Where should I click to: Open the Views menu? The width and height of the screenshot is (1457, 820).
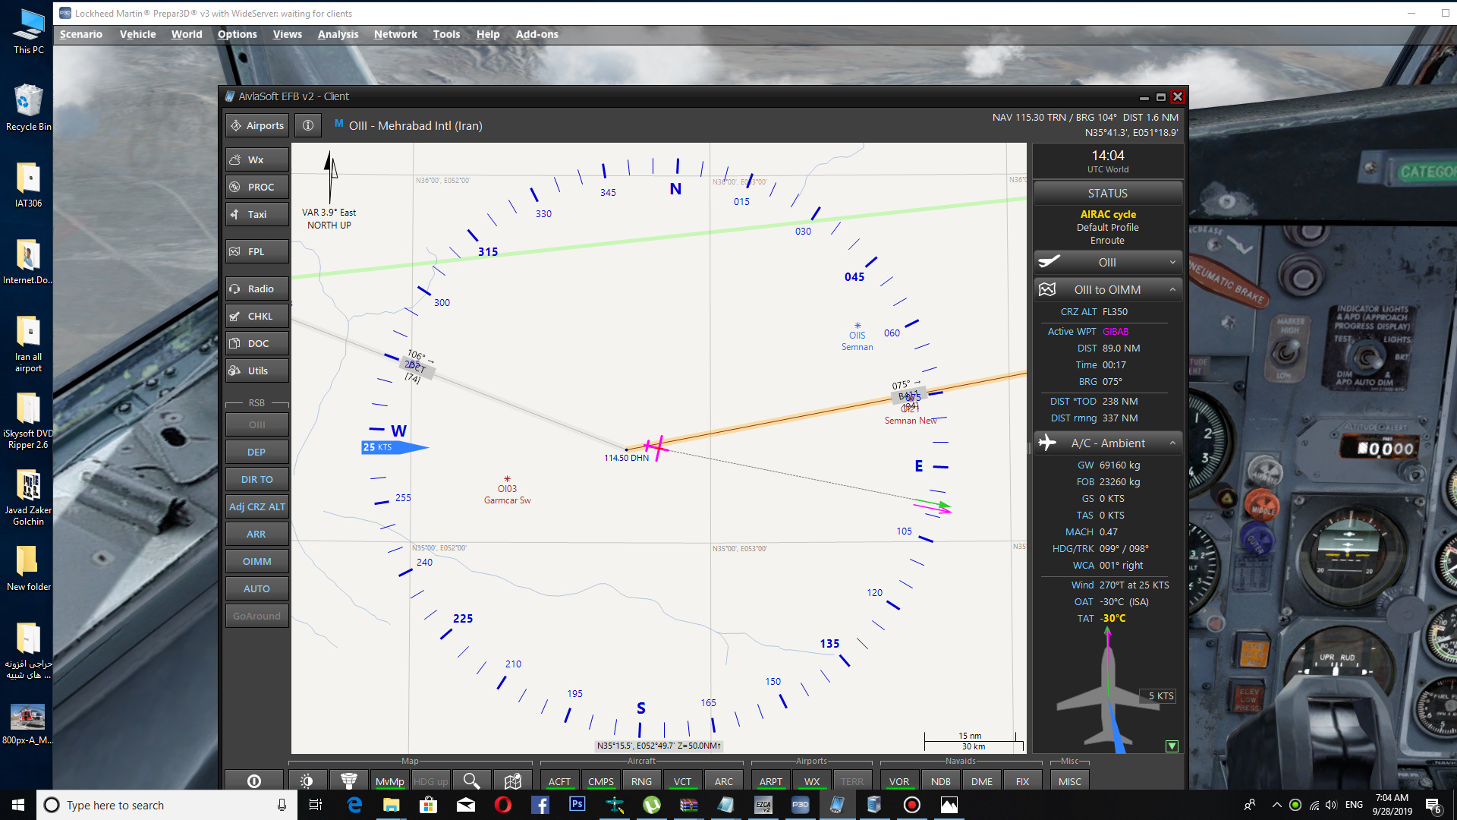coord(288,34)
